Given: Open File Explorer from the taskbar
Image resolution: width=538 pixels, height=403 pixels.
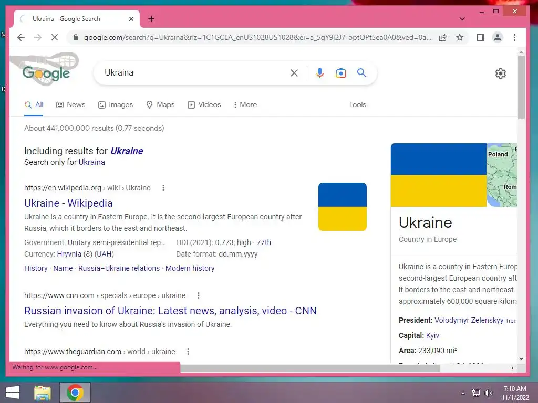Looking at the screenshot, I should (x=43, y=393).
